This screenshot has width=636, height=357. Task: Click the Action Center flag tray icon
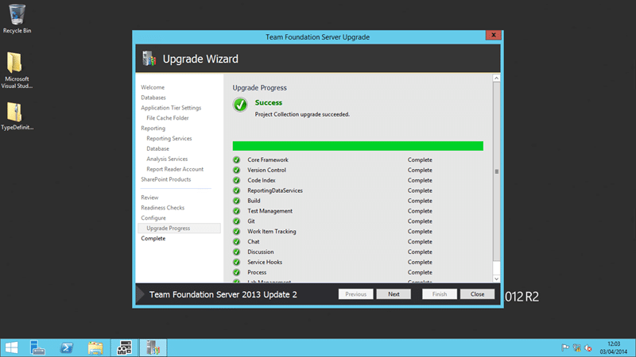(x=565, y=347)
